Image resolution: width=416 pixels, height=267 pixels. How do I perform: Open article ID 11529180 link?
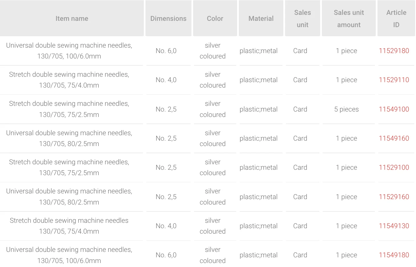[x=394, y=51]
